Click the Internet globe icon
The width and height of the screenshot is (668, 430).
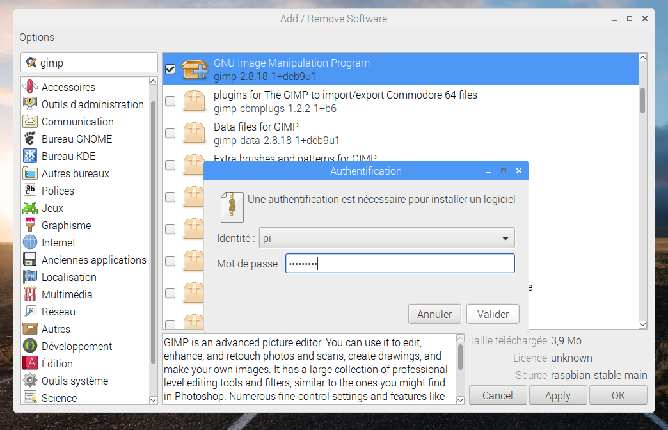click(30, 243)
